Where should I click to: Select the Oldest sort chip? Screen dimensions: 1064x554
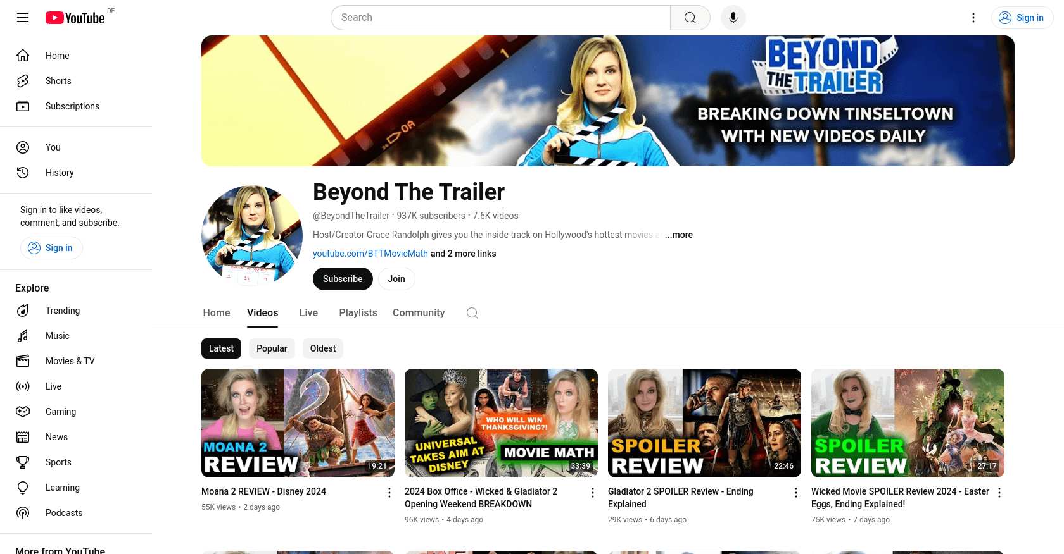coord(323,348)
